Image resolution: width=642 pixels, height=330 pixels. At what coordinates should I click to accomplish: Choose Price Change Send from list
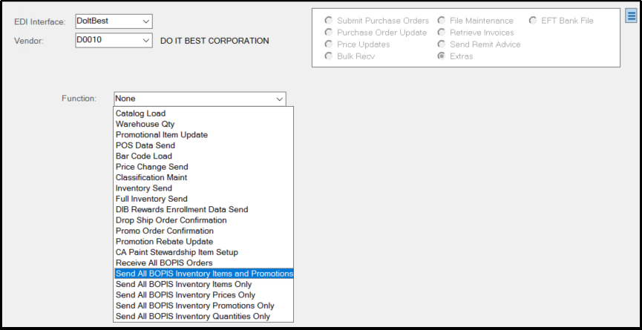tap(152, 167)
